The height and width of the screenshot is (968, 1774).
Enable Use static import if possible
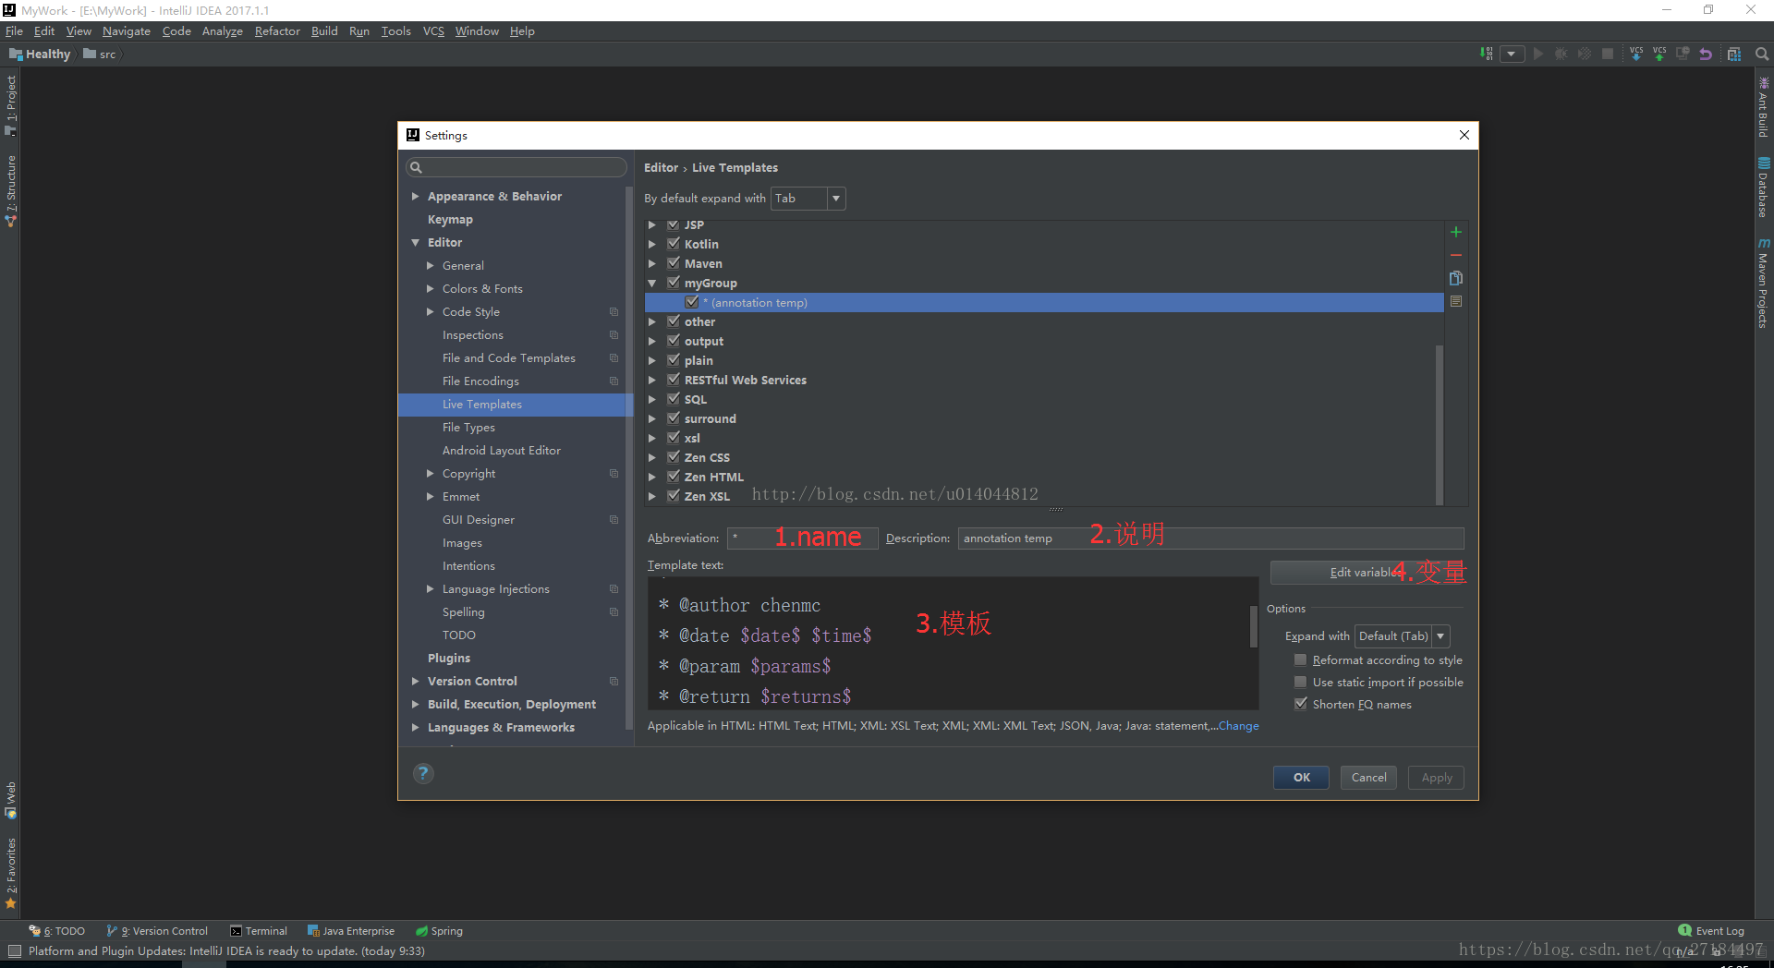pos(1300,682)
